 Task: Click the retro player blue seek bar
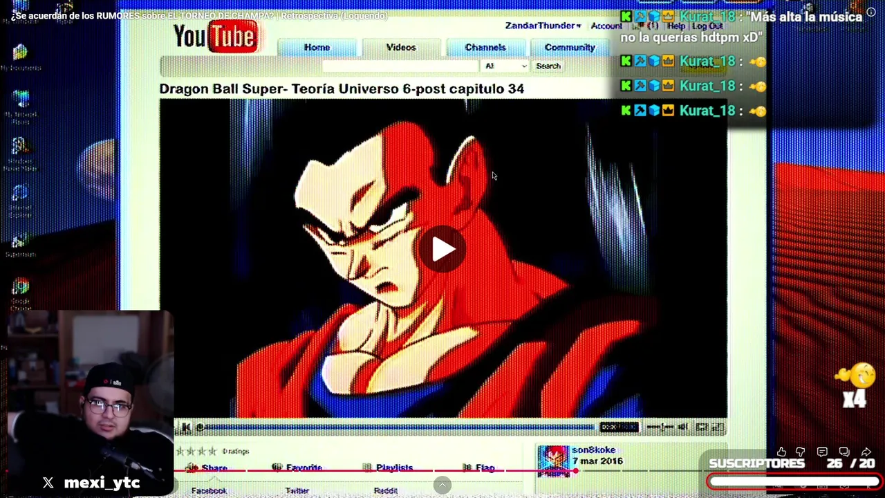(398, 427)
